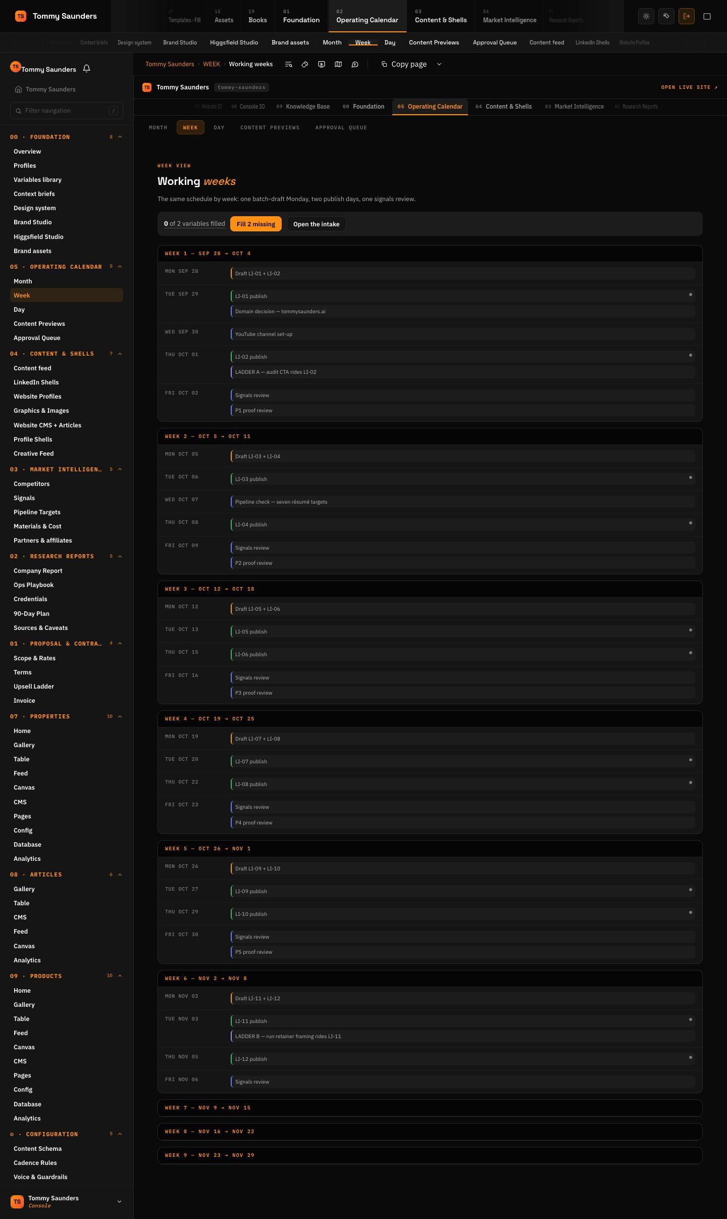Viewport: 727px width, 1219px height.
Task: Expand the Week 9 — Nov 23 → Nov 29 row
Action: coord(430,1155)
